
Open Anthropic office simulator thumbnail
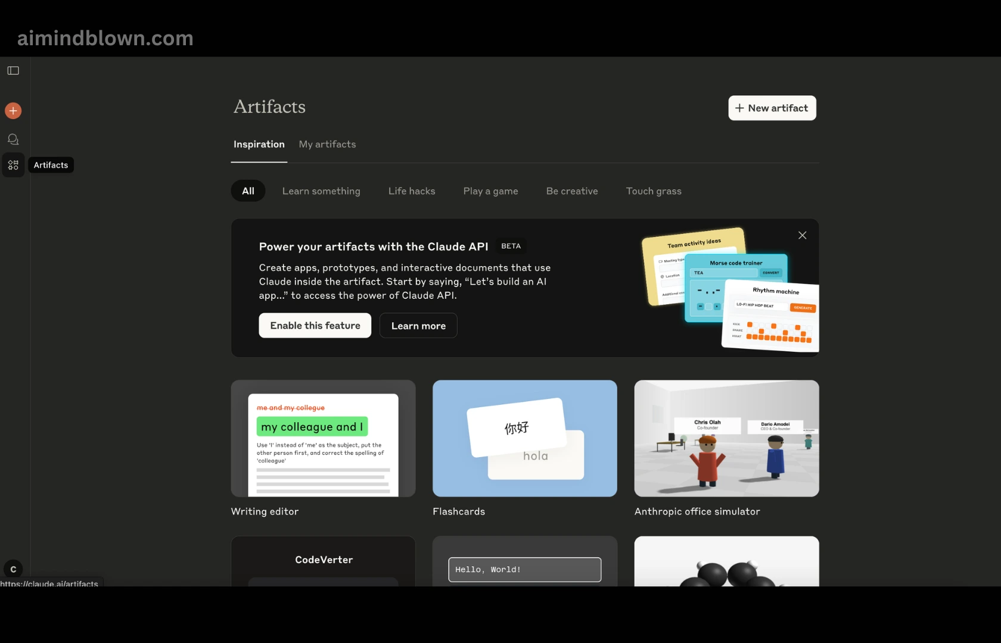pyautogui.click(x=726, y=439)
